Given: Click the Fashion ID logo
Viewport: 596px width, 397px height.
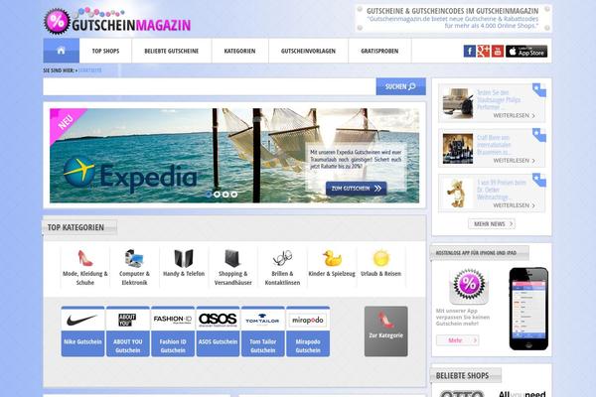Looking at the screenshot, I should (173, 320).
